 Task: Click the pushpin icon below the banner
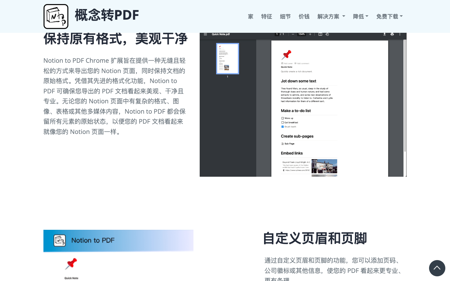[x=71, y=264]
